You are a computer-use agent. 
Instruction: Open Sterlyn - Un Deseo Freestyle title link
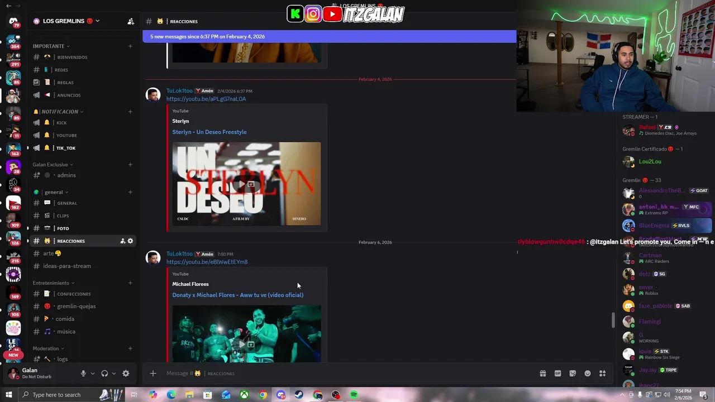tap(209, 132)
